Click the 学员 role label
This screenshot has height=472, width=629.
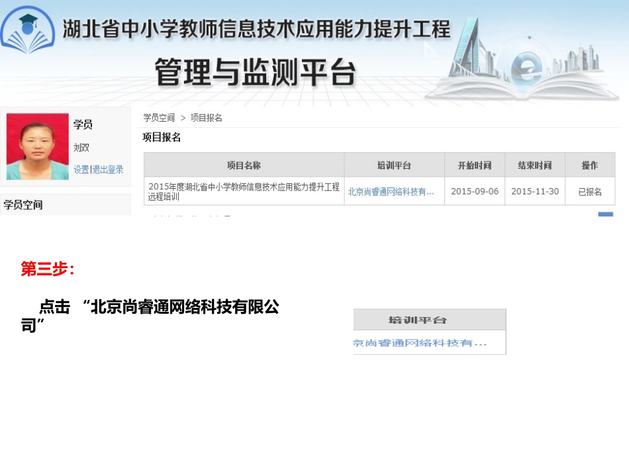point(83,124)
